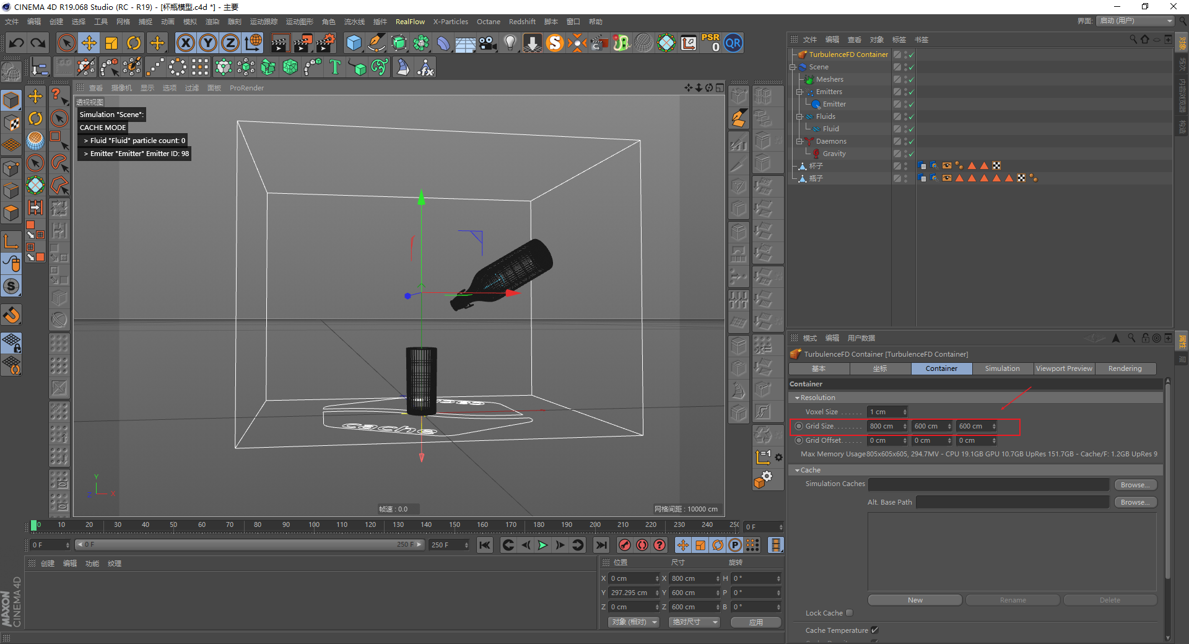The height and width of the screenshot is (644, 1189).
Task: Select the Rotate tool in top toolbar
Action: [x=134, y=43]
